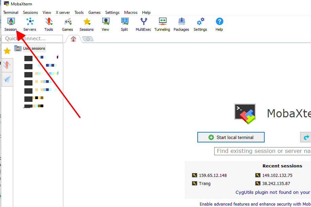Select the star Sessions sidebar tab
The height and width of the screenshot is (207, 311).
7,51
